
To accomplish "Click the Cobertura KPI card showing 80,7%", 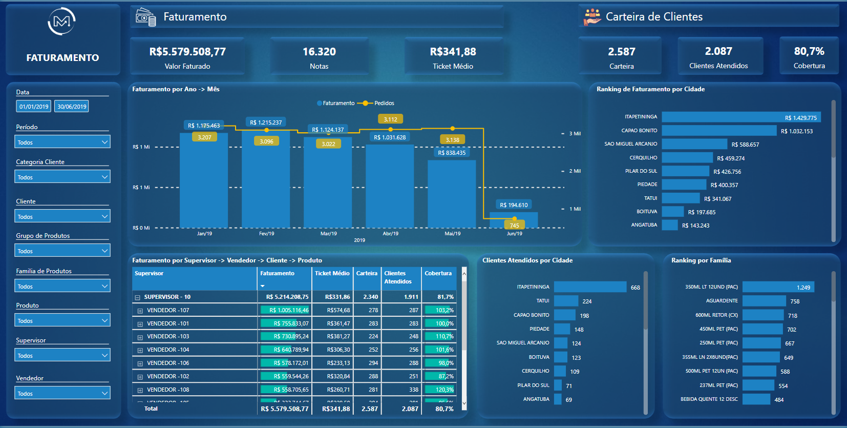I will pyautogui.click(x=809, y=56).
